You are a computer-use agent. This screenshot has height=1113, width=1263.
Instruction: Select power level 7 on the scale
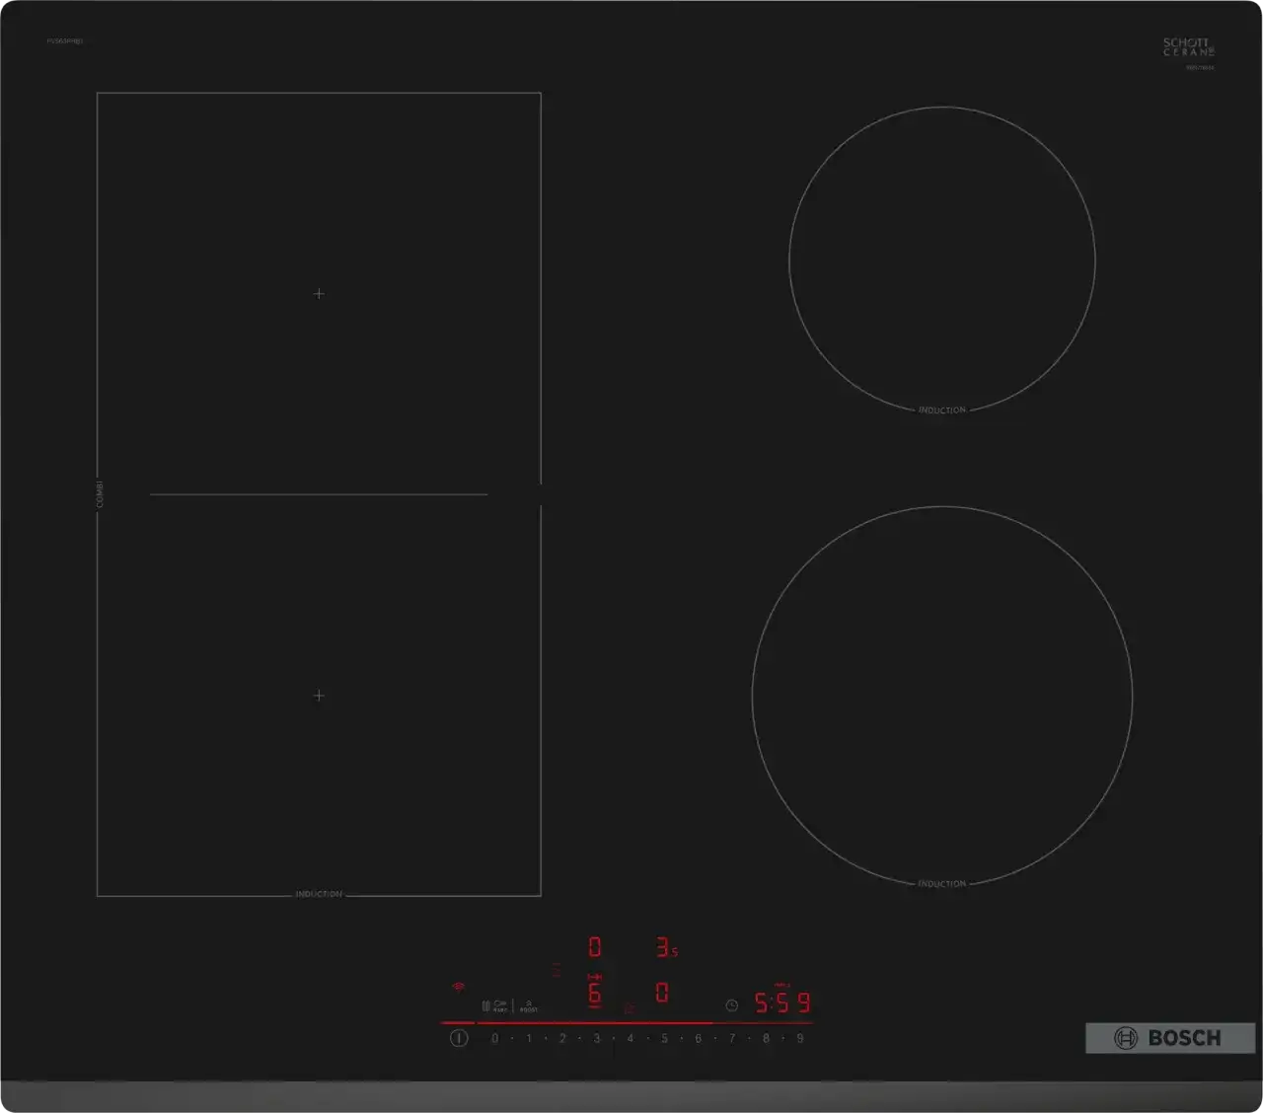732,1038
